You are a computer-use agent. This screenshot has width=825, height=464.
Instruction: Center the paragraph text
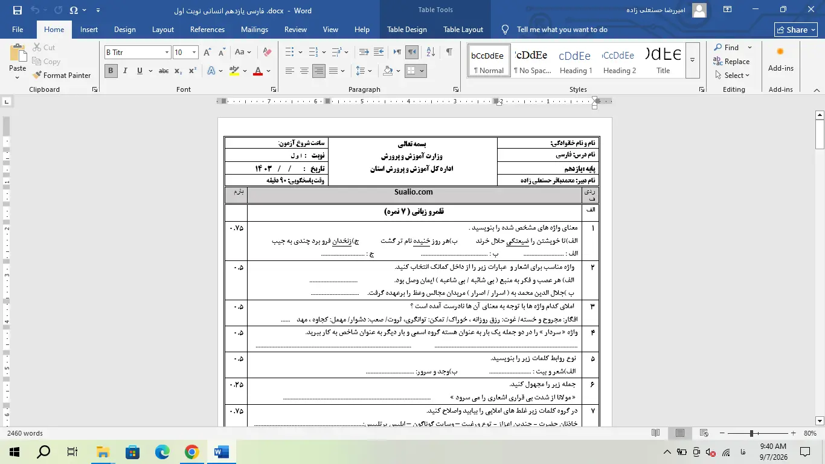[x=304, y=71]
